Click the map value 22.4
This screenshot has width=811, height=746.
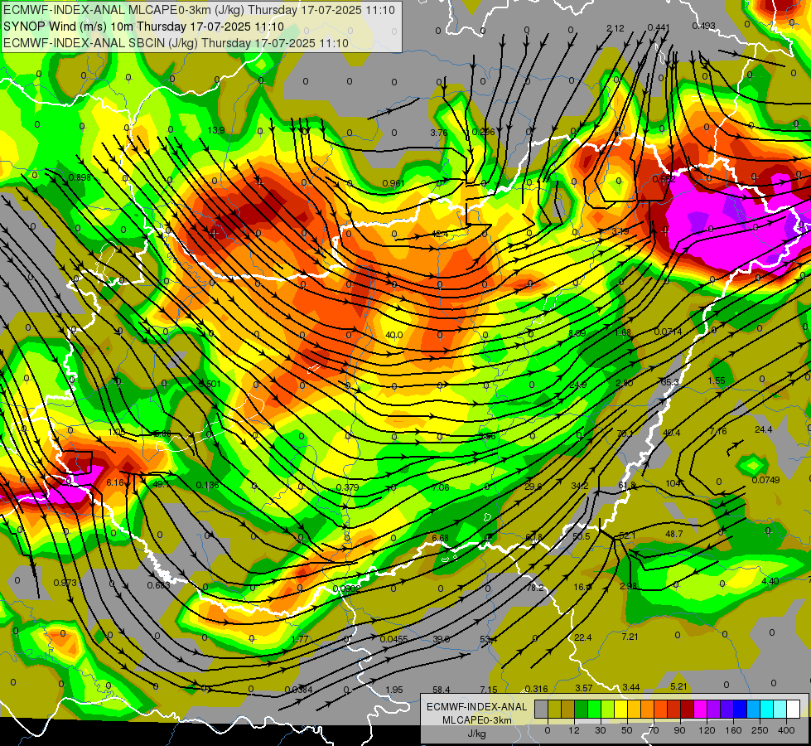[583, 637]
